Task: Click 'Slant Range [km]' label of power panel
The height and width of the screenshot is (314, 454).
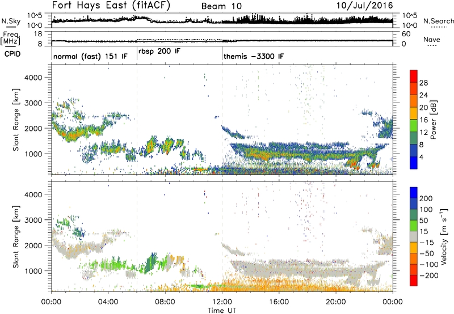Action: point(16,120)
